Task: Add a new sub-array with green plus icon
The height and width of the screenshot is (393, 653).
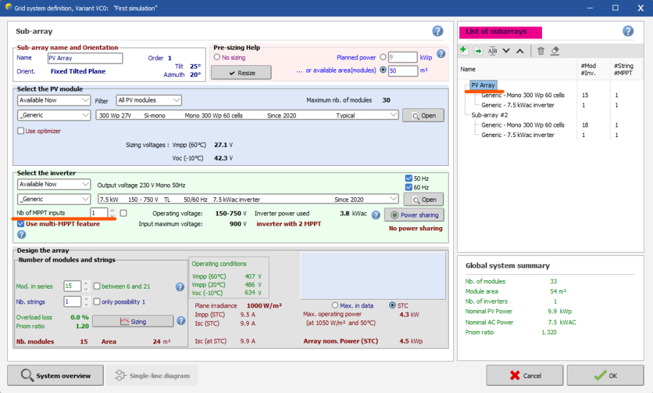Action: (464, 51)
